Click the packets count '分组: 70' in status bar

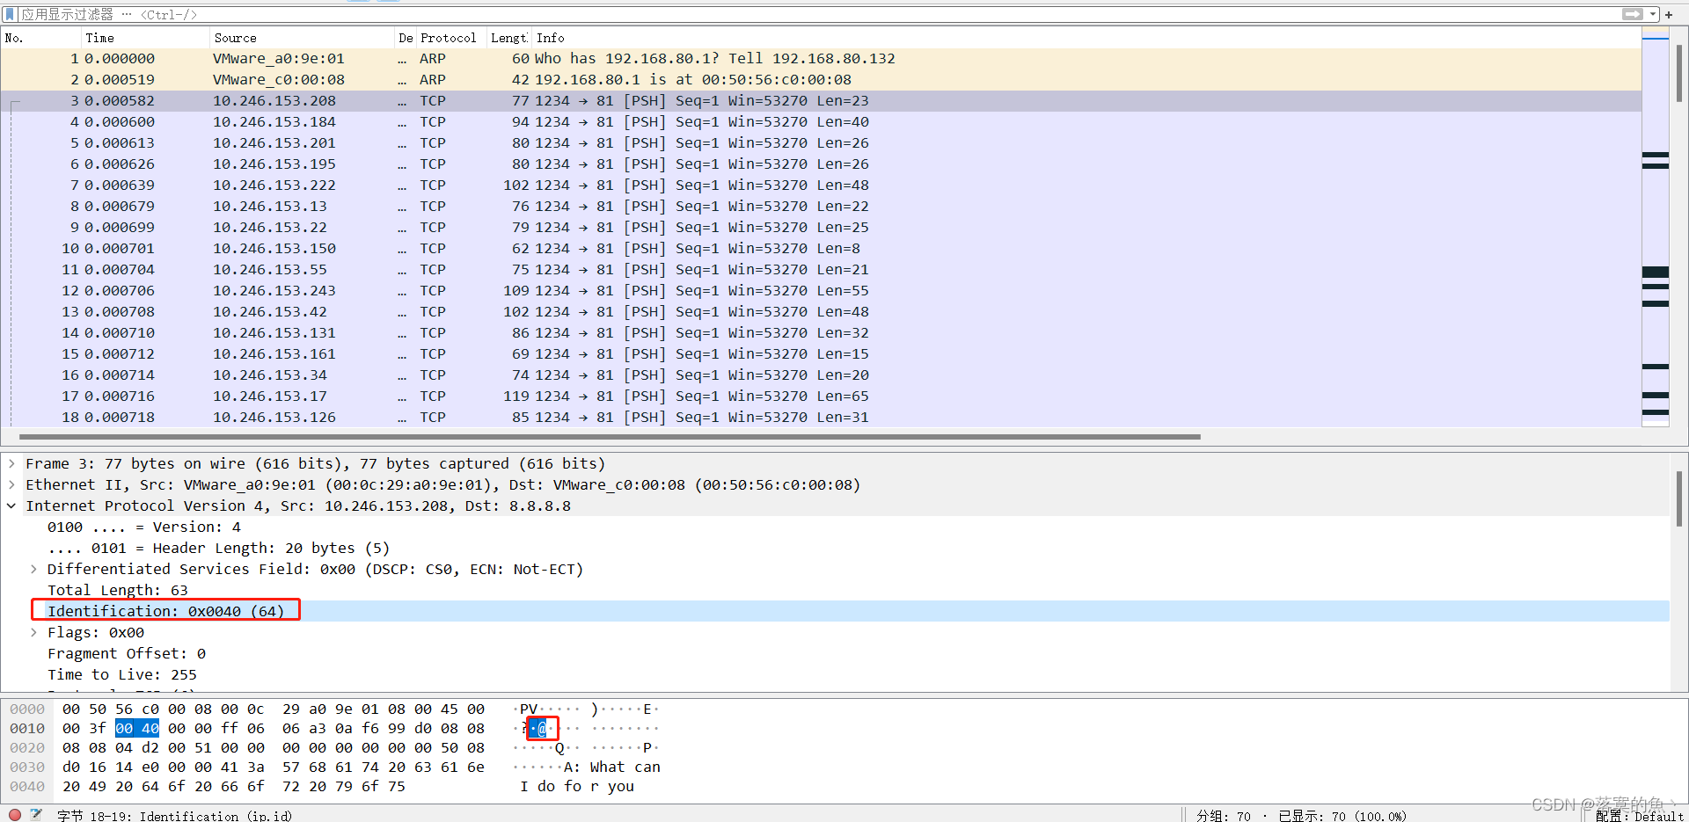click(x=1224, y=816)
